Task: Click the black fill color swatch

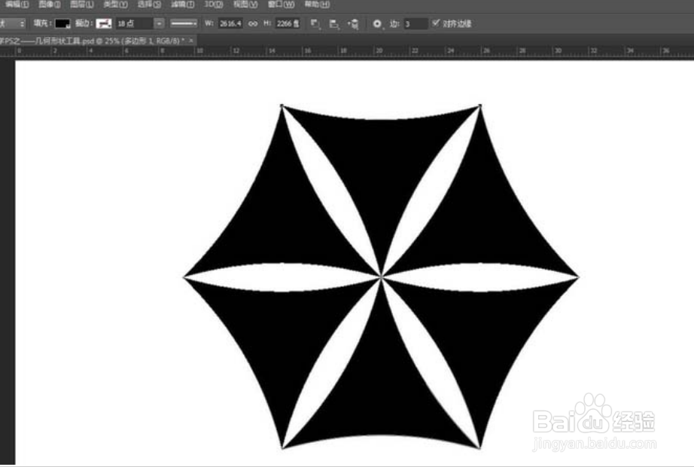Action: point(62,24)
